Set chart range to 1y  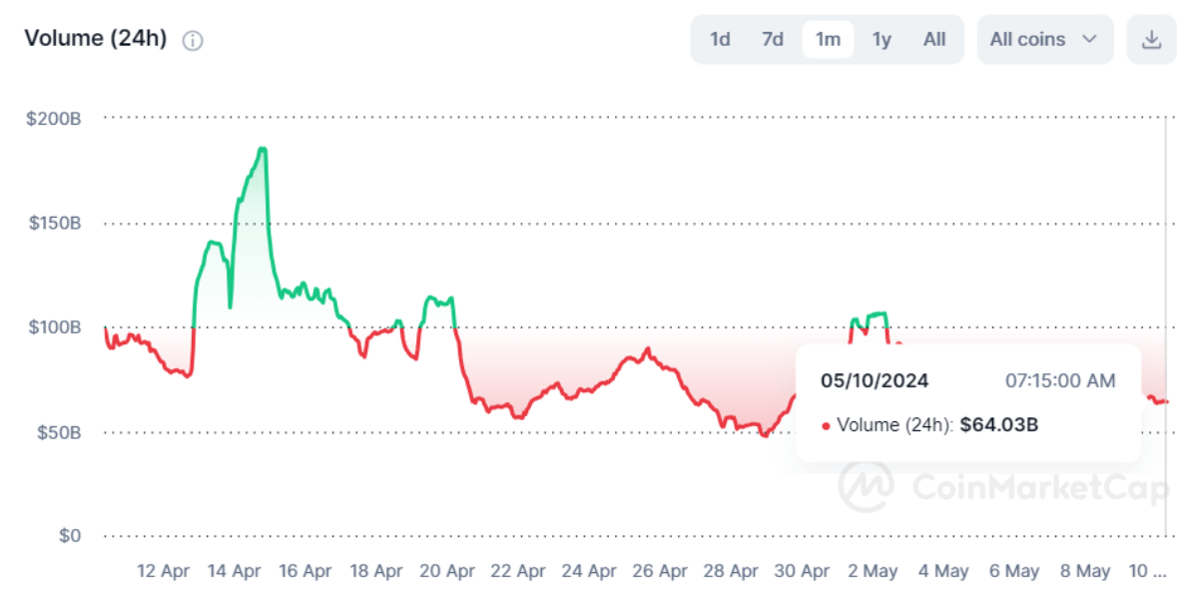tap(882, 40)
